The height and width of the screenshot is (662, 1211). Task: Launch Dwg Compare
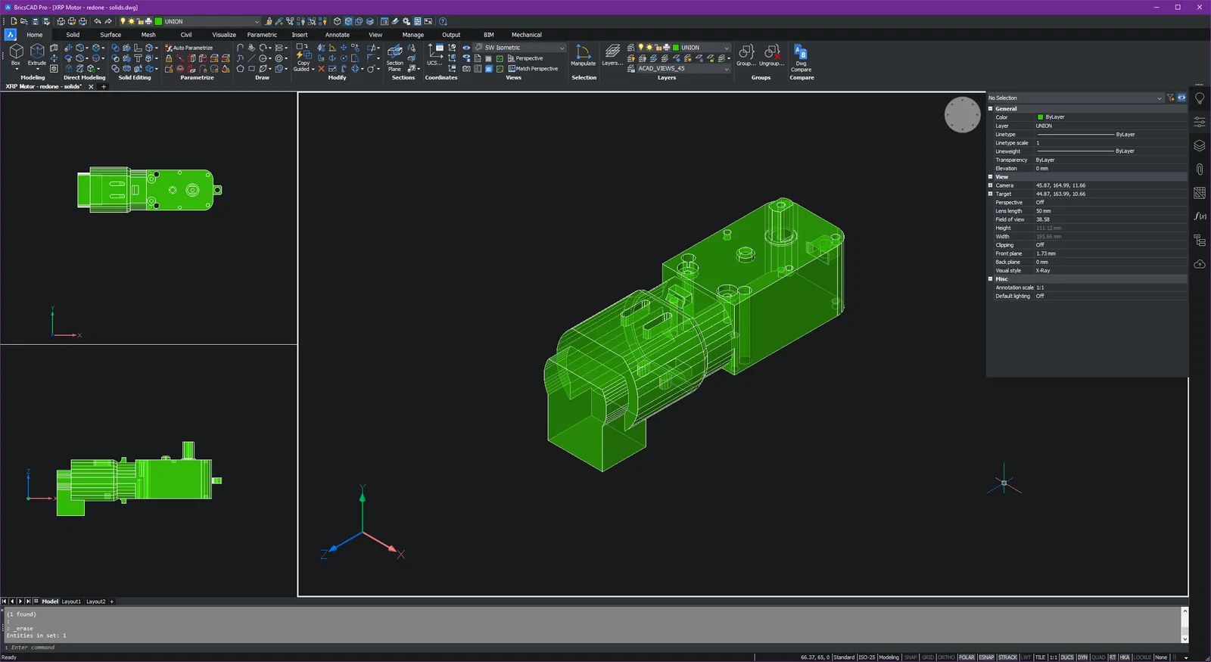pyautogui.click(x=801, y=57)
